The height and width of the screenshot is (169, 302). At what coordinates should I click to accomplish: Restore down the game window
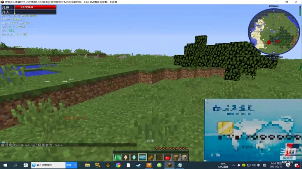pos(286,2)
